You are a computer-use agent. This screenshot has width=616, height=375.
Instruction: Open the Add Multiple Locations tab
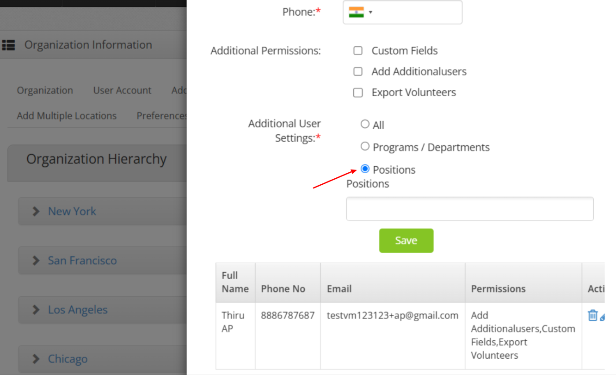(x=67, y=116)
